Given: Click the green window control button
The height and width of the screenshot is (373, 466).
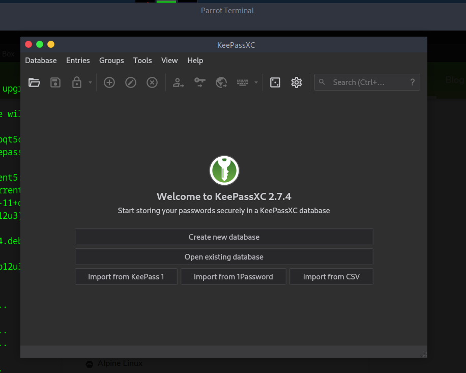Looking at the screenshot, I should pyautogui.click(x=40, y=44).
